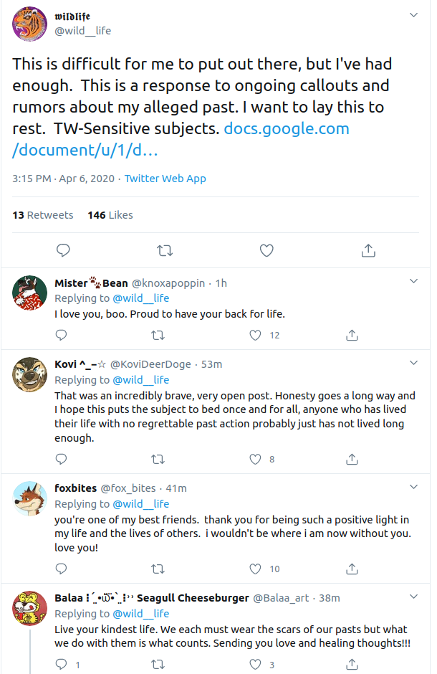Viewport: 437px width, 674px height.
Task: Click the Twitter Web App link
Action: 165,179
